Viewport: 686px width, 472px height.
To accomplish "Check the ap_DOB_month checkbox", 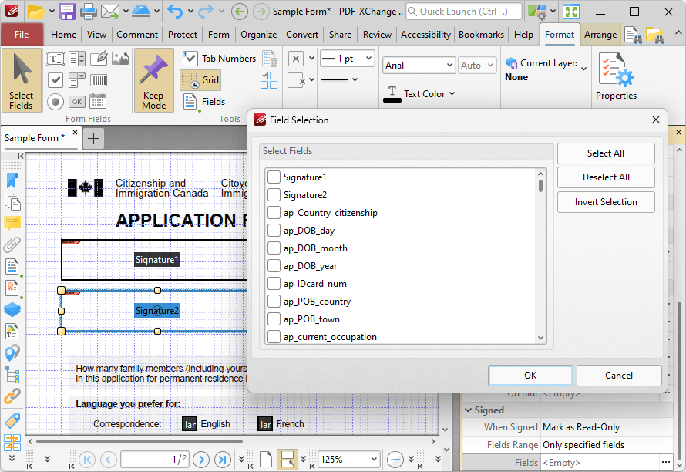I will (x=274, y=248).
